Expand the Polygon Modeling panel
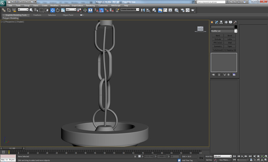The width and height of the screenshot is (268, 162). [10, 18]
